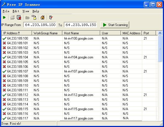The height and width of the screenshot is (127, 164).
Task: Click the export to folder toolbar icon
Action: pos(34,17)
